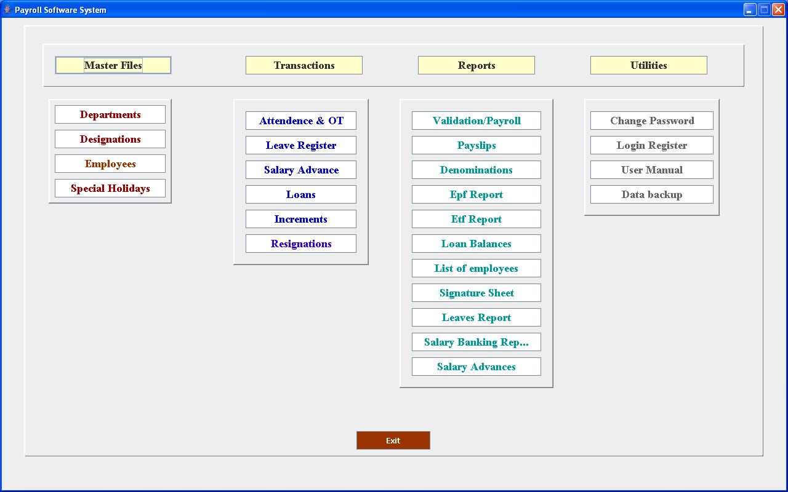Open the Etf Report

pyautogui.click(x=476, y=219)
